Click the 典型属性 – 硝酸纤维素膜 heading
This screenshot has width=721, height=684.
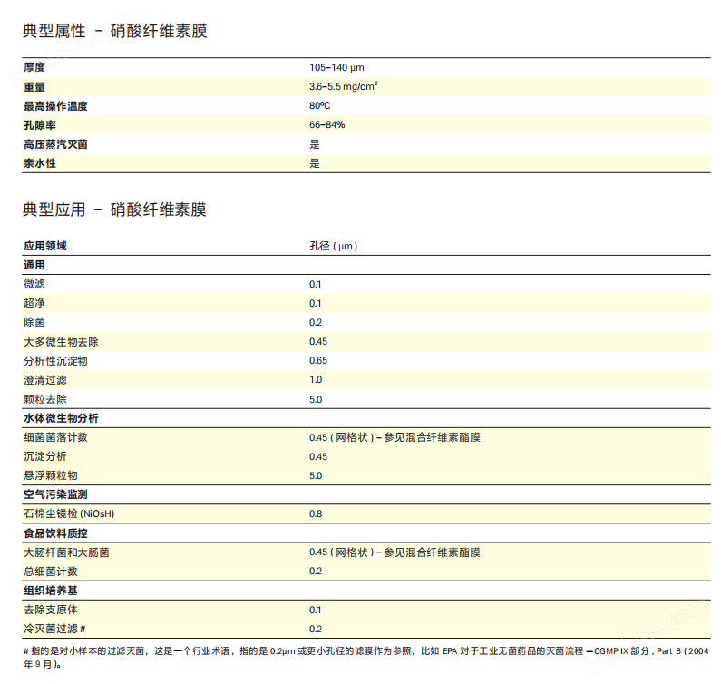click(114, 32)
